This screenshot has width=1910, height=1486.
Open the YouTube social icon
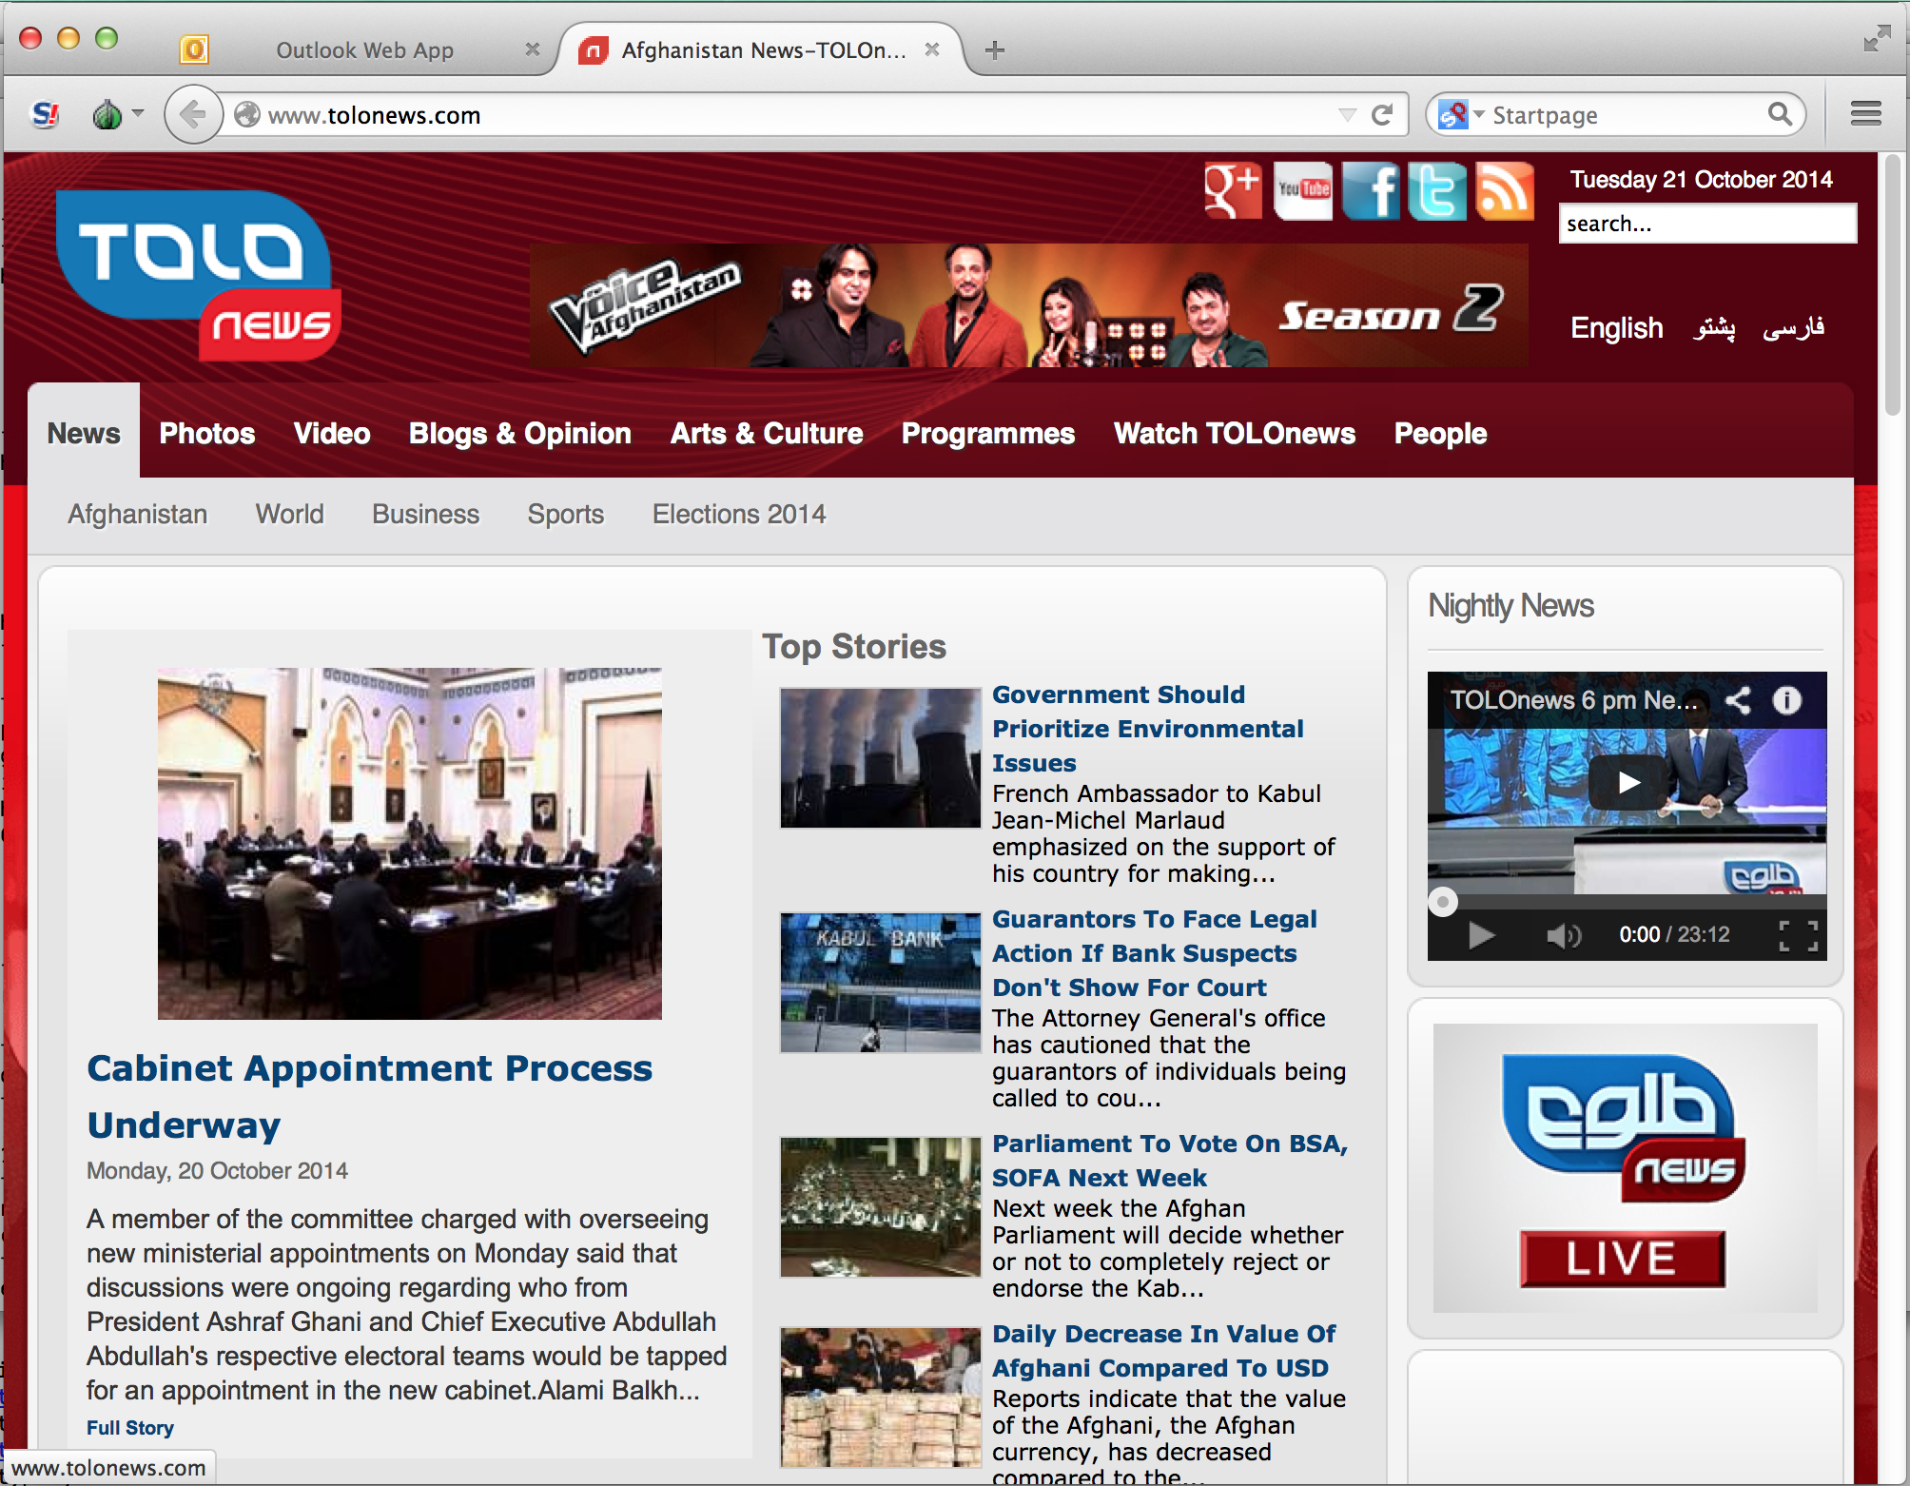(1303, 190)
